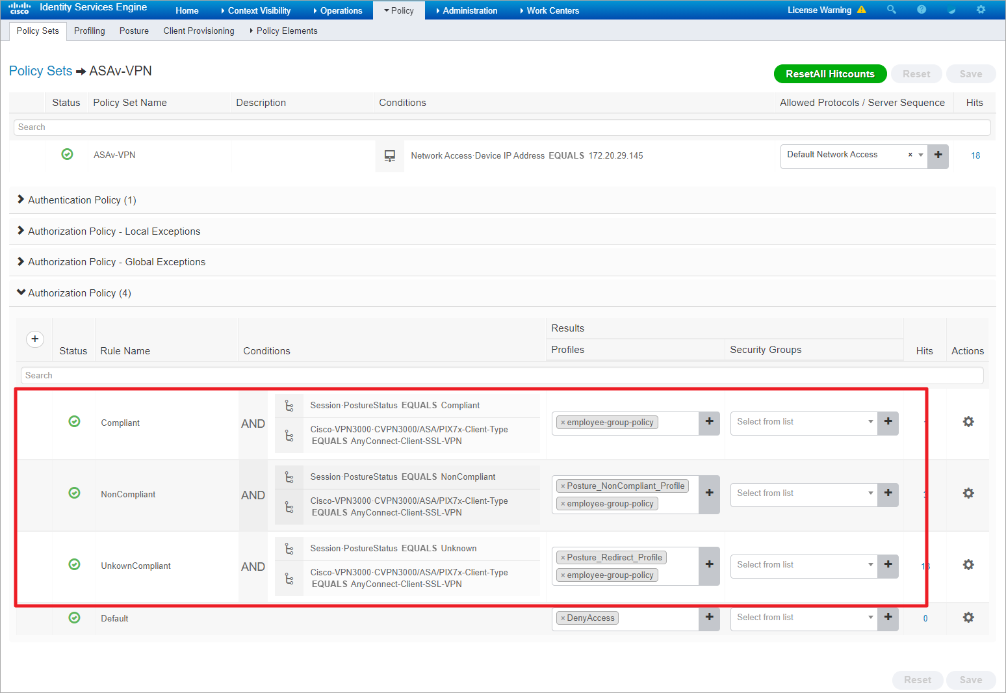Click ResetAll Hitcounts button
The image size is (1006, 693).
[x=830, y=74]
